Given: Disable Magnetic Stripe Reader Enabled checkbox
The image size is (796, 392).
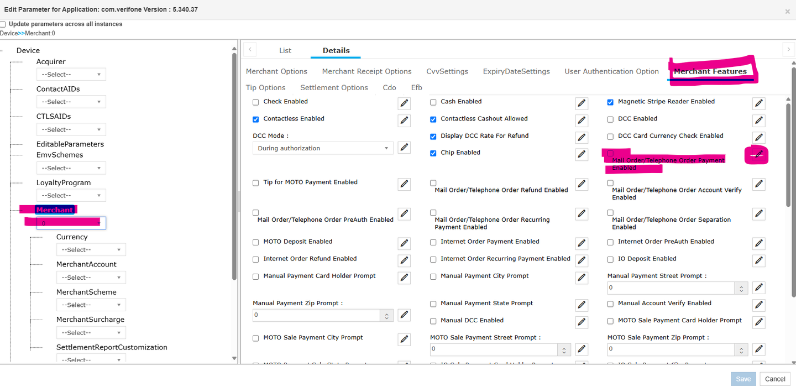Looking at the screenshot, I should coord(610,102).
